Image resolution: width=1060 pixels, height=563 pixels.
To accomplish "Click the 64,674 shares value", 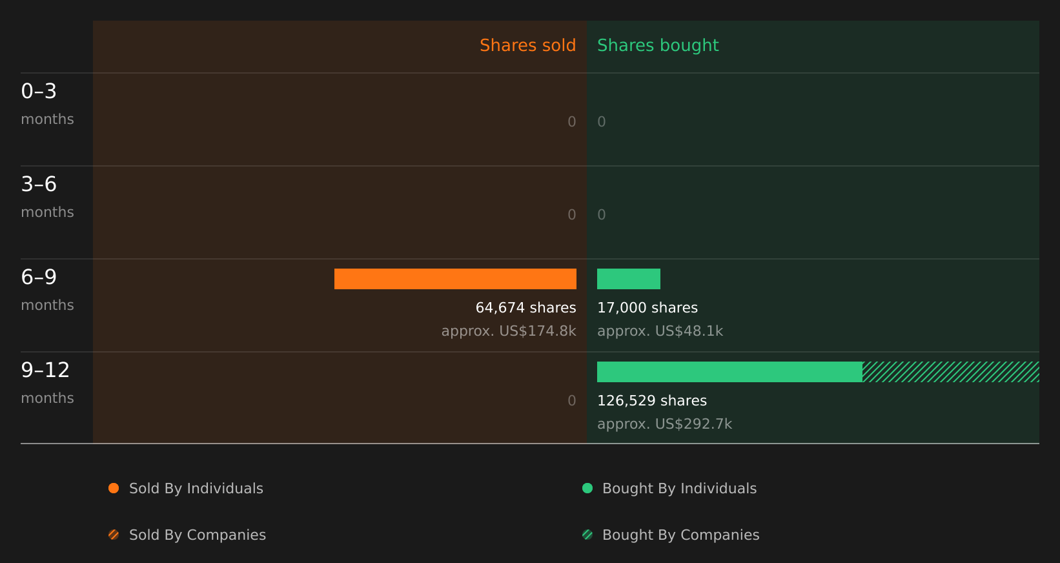I will 525,308.
